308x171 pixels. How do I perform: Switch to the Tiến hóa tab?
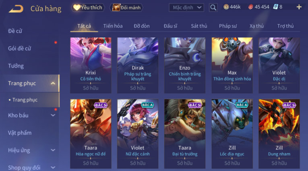(113, 26)
